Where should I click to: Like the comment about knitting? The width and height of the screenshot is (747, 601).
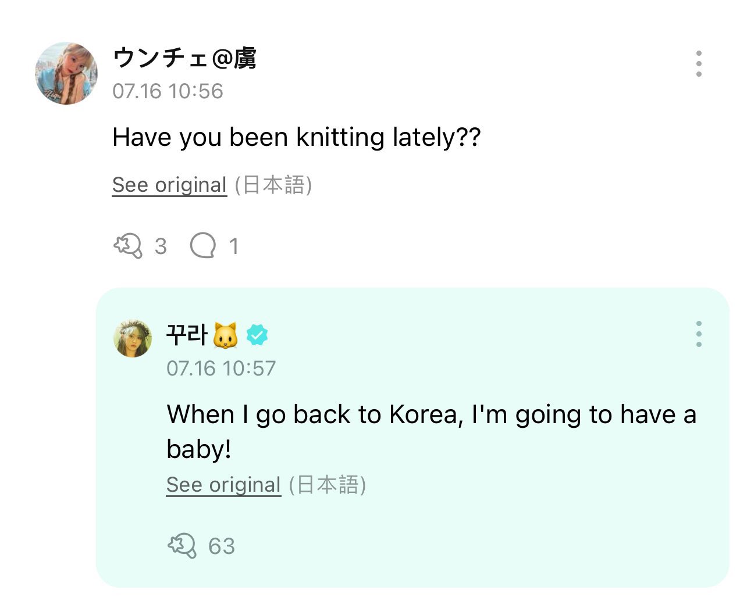[x=127, y=246]
